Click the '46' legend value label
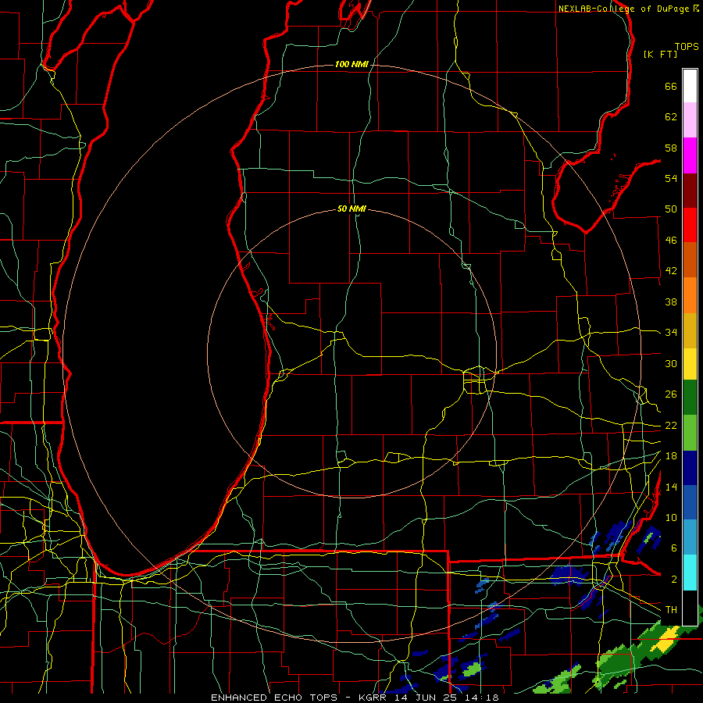The height and width of the screenshot is (703, 703). point(671,241)
